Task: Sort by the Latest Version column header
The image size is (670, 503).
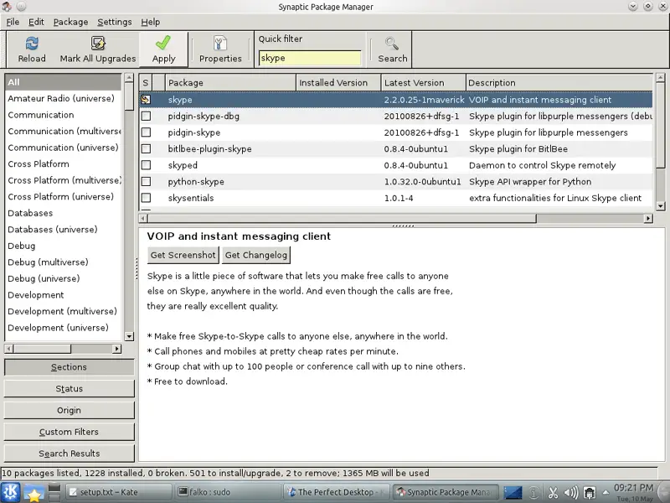Action: 423,82
